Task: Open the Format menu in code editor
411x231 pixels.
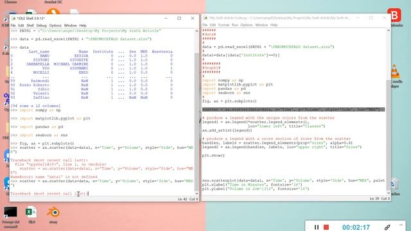Action: pos(223,25)
